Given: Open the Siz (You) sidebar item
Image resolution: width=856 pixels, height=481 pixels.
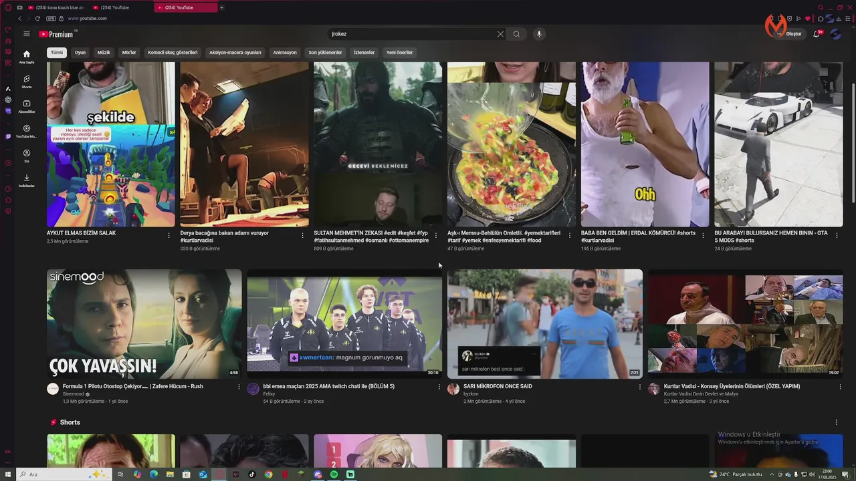Looking at the screenshot, I should point(27,156).
